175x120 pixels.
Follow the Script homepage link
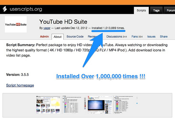pos(20,85)
